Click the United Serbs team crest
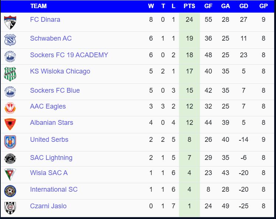 click(x=10, y=142)
